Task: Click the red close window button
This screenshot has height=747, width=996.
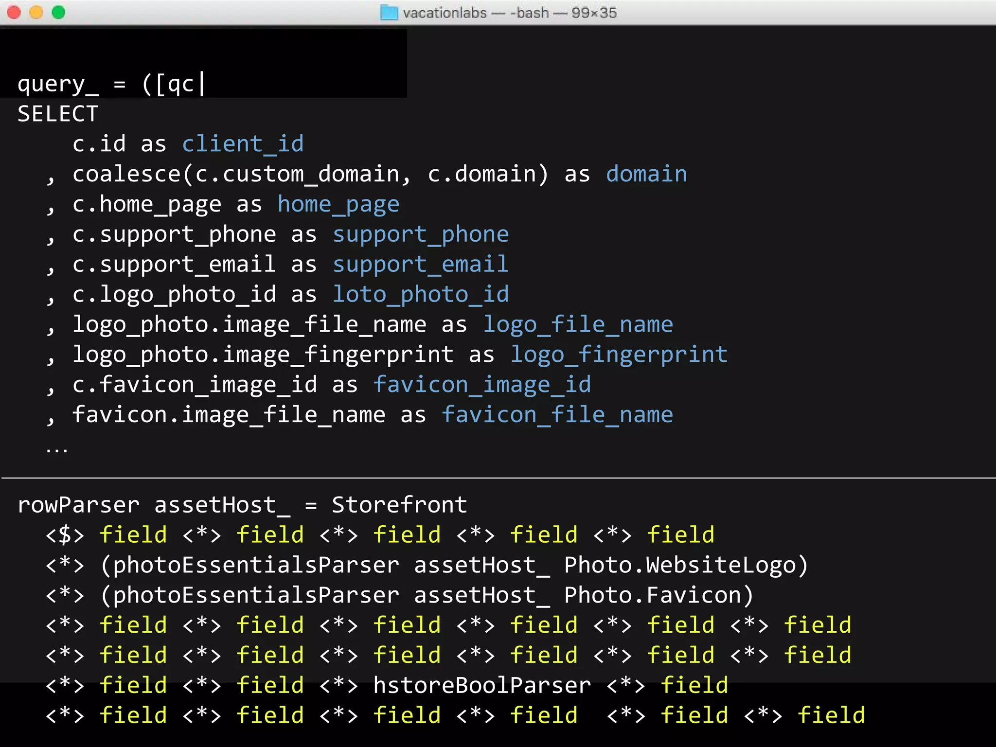Action: pyautogui.click(x=14, y=12)
